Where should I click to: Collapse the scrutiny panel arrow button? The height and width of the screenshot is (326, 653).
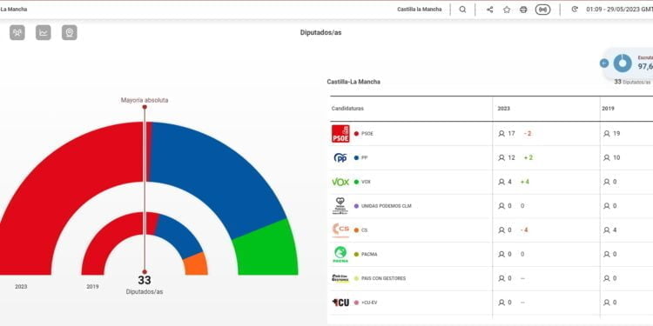tap(604, 63)
